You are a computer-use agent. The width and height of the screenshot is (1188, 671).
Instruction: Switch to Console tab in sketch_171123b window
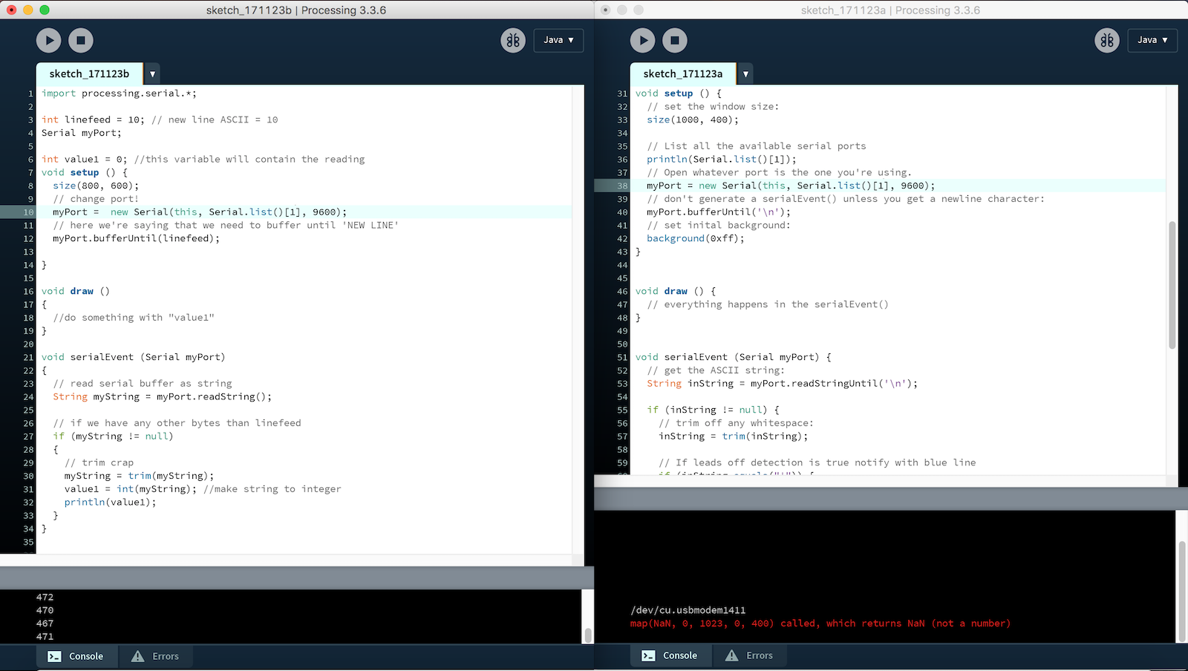tap(76, 656)
